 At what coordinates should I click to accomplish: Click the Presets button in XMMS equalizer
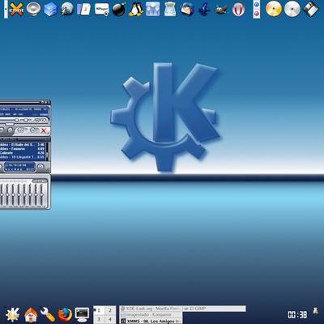(40, 181)
